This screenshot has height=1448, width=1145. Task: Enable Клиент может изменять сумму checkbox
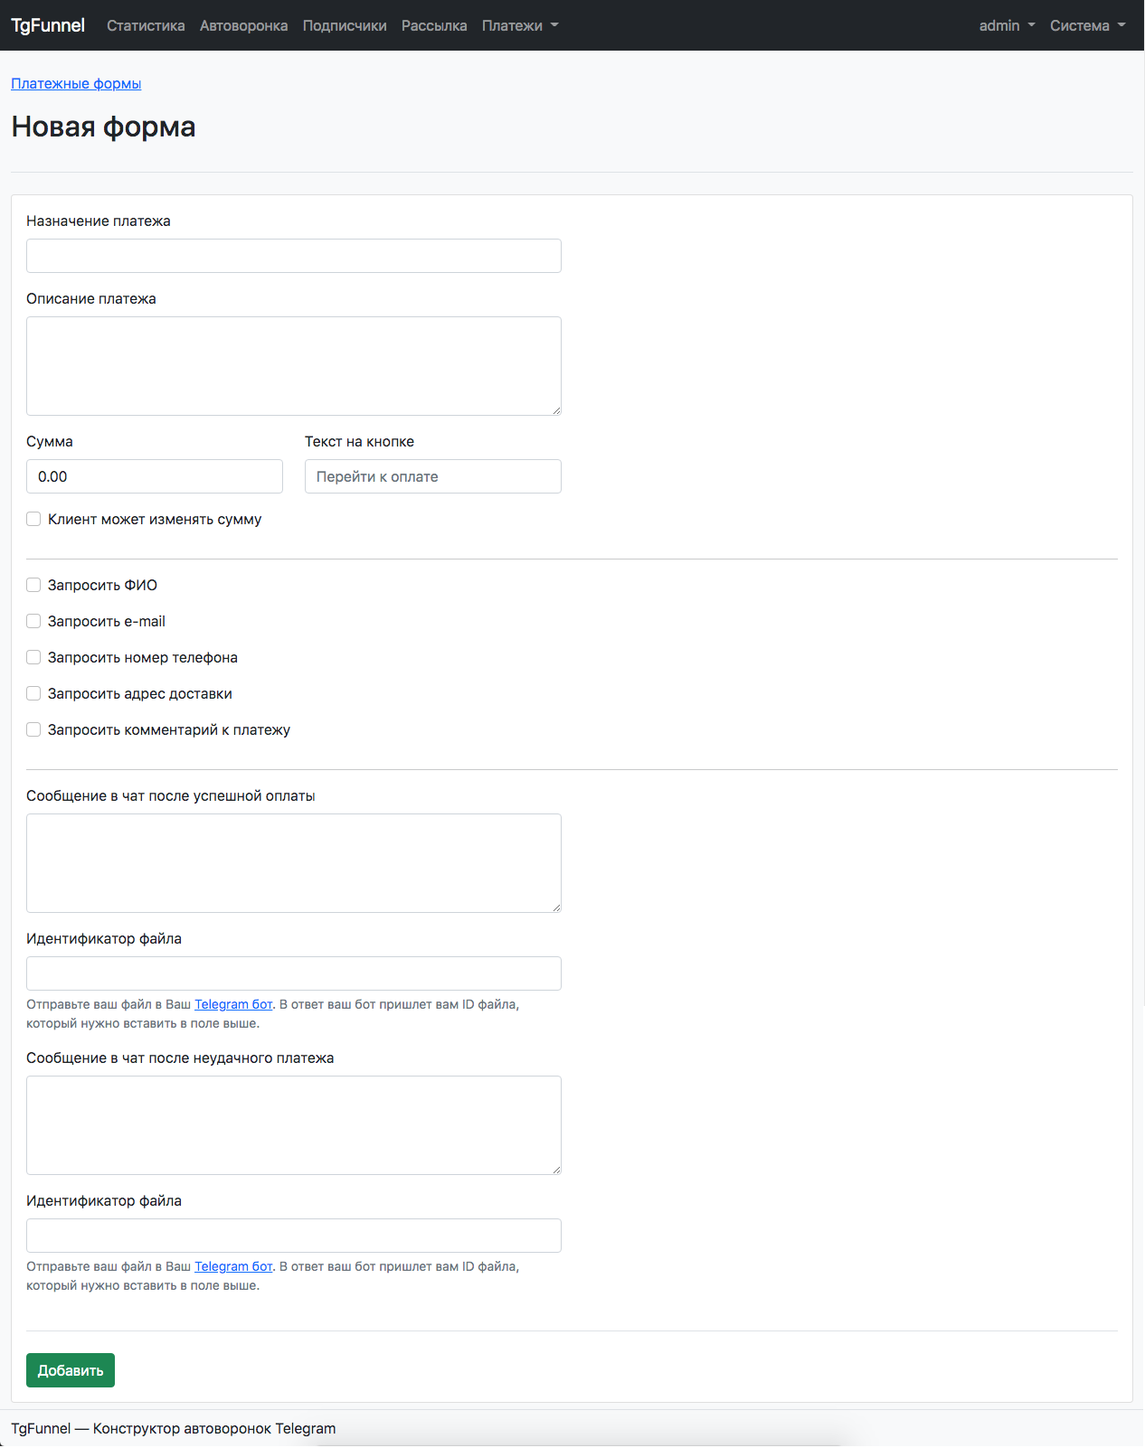[x=33, y=519]
